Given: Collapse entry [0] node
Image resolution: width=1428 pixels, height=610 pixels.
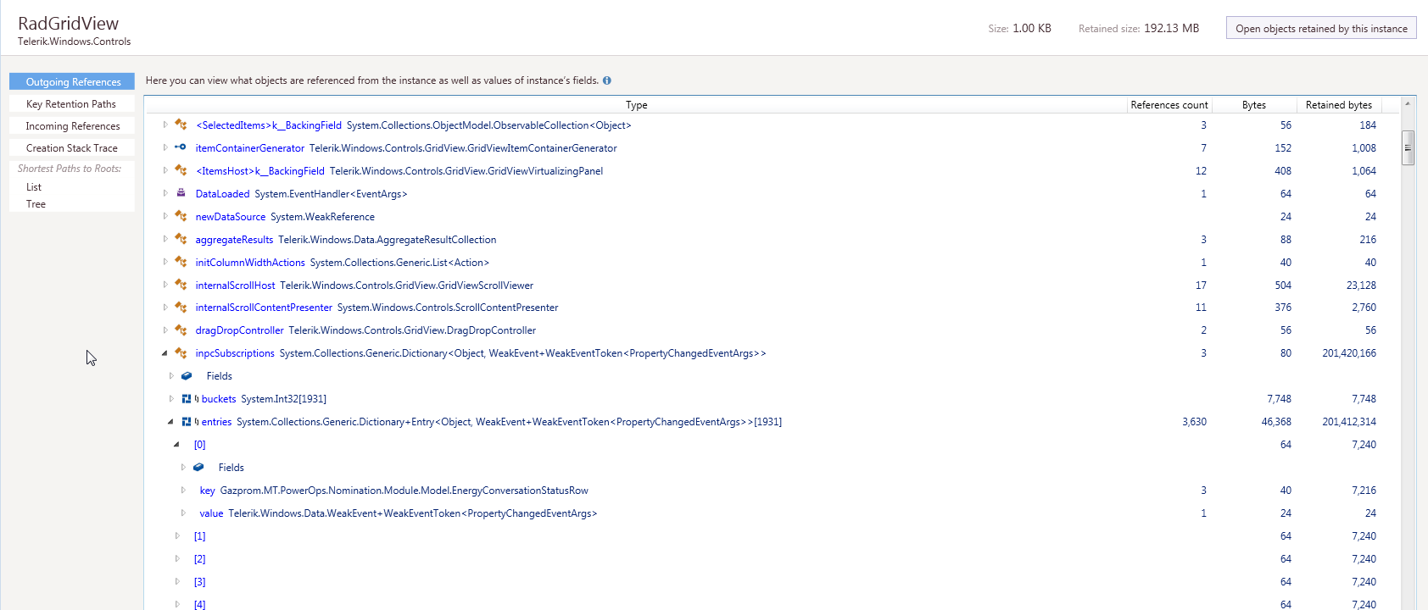Looking at the screenshot, I should coord(176,445).
